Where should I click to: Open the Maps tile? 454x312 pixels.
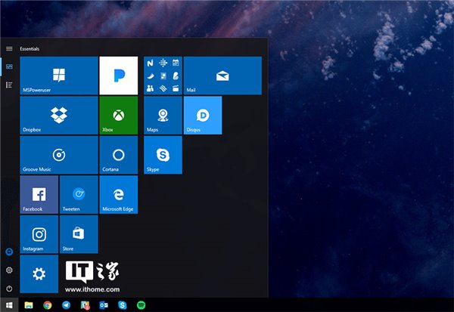tap(163, 116)
